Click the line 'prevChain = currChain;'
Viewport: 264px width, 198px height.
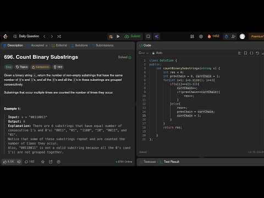click(196, 112)
